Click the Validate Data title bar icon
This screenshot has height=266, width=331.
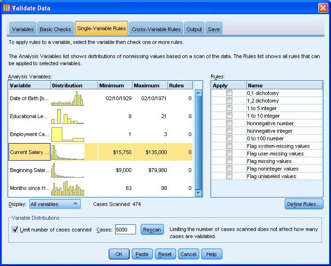point(6,8)
